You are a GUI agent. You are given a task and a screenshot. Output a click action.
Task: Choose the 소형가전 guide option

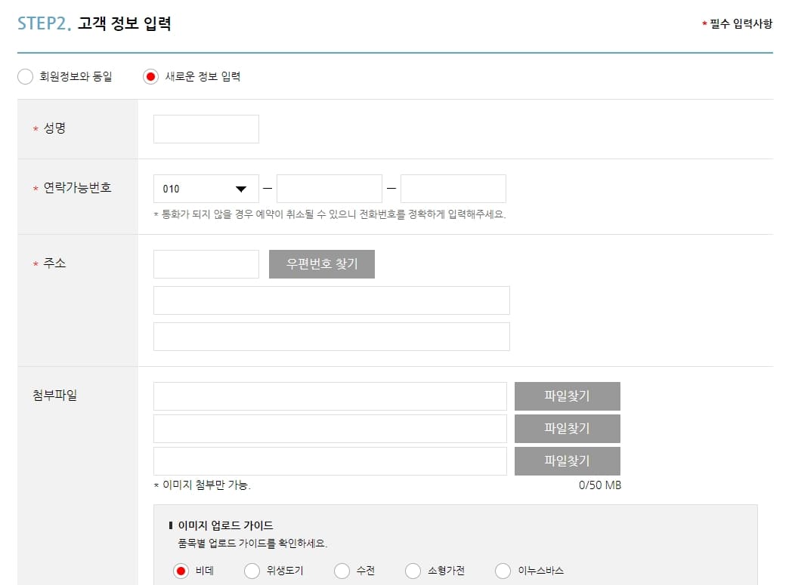(413, 571)
